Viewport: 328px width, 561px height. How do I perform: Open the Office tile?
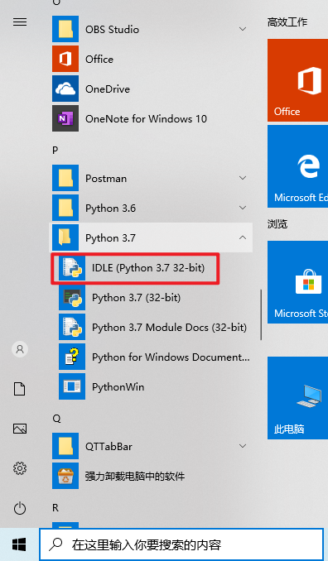(297, 80)
